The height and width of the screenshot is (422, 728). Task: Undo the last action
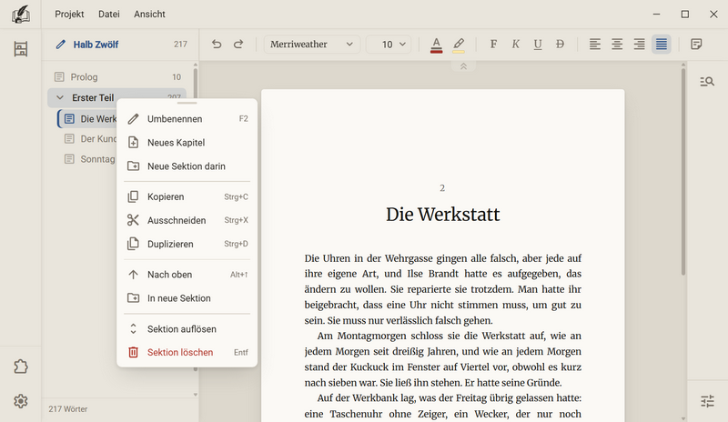click(x=217, y=44)
